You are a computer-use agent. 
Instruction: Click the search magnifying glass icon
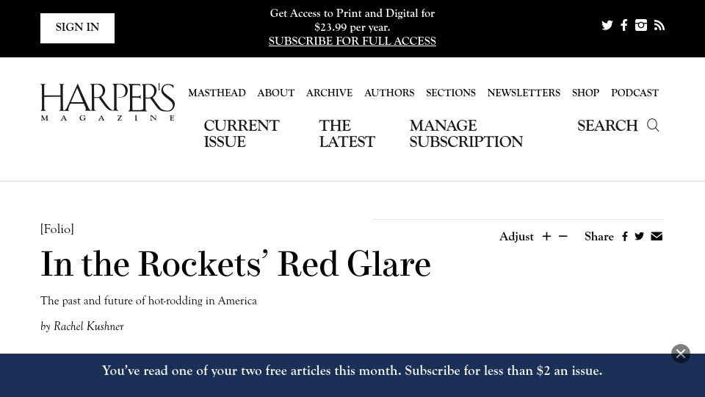click(x=653, y=125)
